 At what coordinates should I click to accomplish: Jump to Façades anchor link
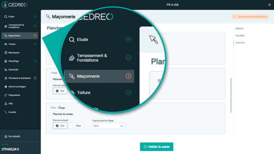pos(240,36)
